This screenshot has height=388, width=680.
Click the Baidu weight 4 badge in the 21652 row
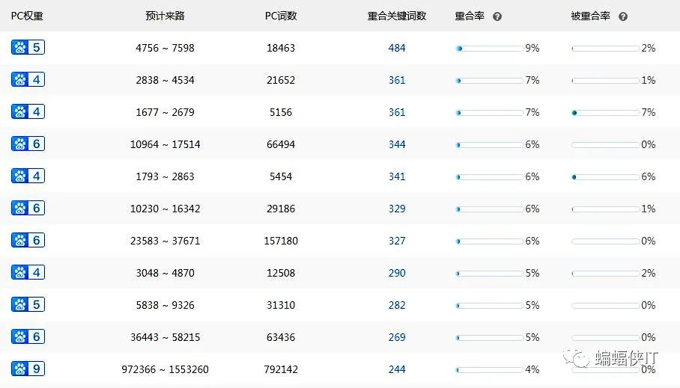point(28,79)
